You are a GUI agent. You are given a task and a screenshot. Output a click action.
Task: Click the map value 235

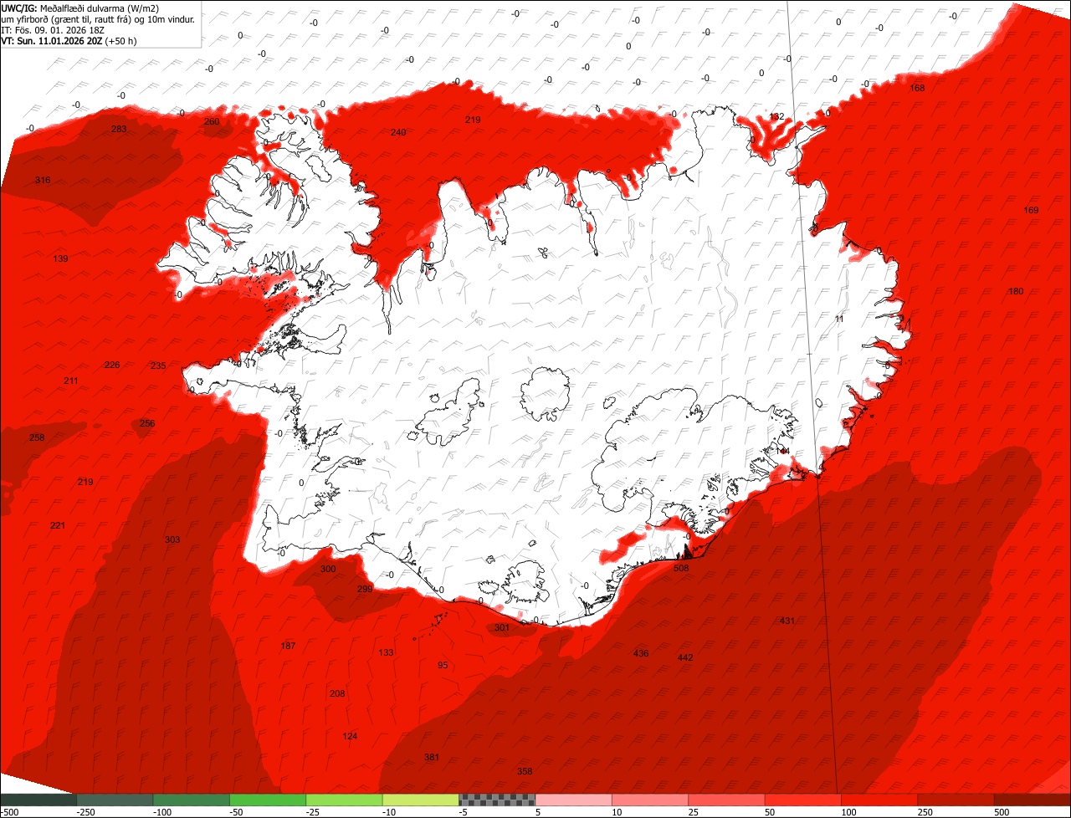point(158,366)
